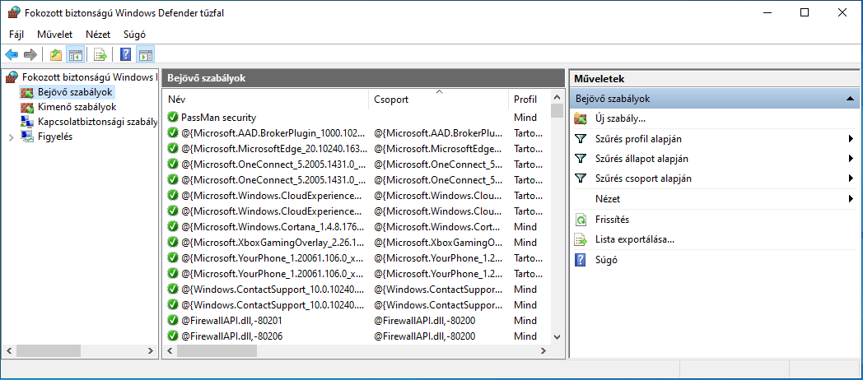Select the Microsoft.Windows.Cortana_1.4.8 rule name
This screenshot has width=863, height=380.
click(273, 226)
